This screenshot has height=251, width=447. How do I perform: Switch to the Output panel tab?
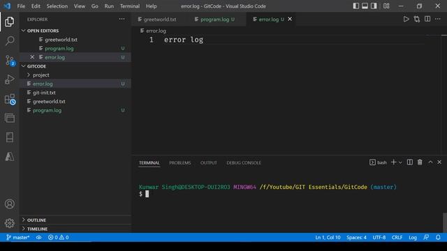(x=208, y=162)
